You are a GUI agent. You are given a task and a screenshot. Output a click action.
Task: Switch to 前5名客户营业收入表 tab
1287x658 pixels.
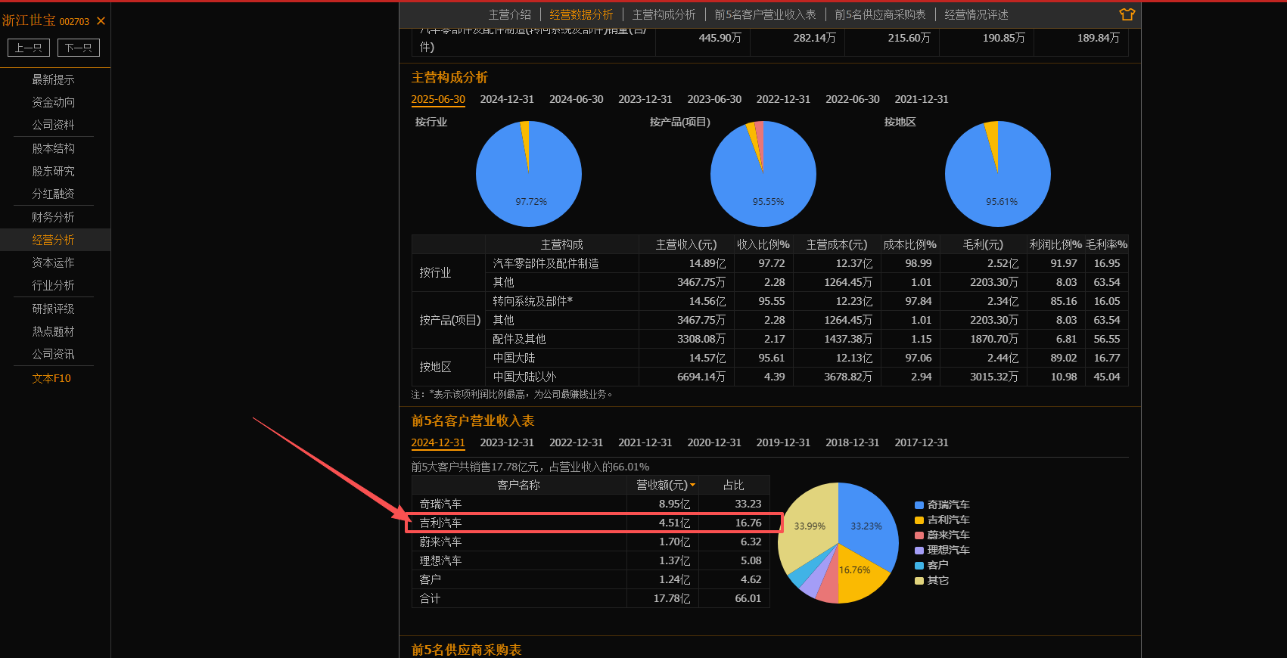(765, 14)
